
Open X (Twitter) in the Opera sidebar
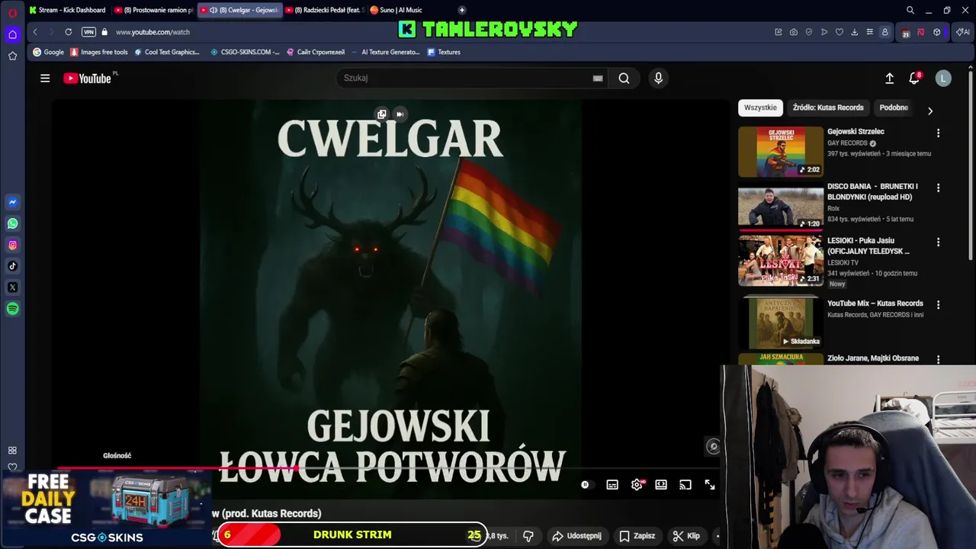point(12,287)
